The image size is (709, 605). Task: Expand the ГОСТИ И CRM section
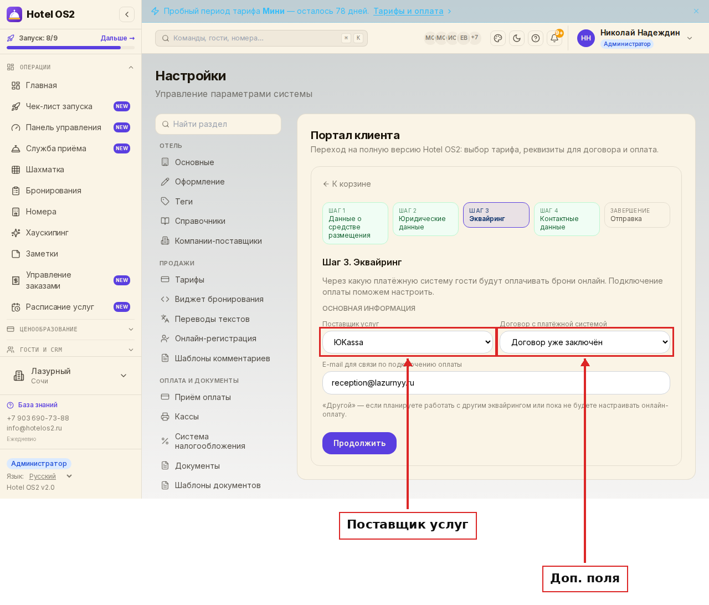point(71,350)
